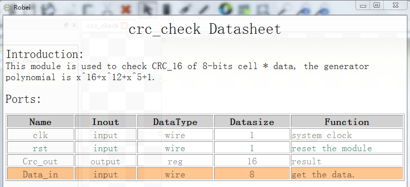The width and height of the screenshot is (410, 187).
Task: Click the Datasize column header
Action: click(252, 121)
